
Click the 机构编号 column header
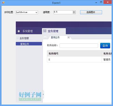tap(74, 53)
